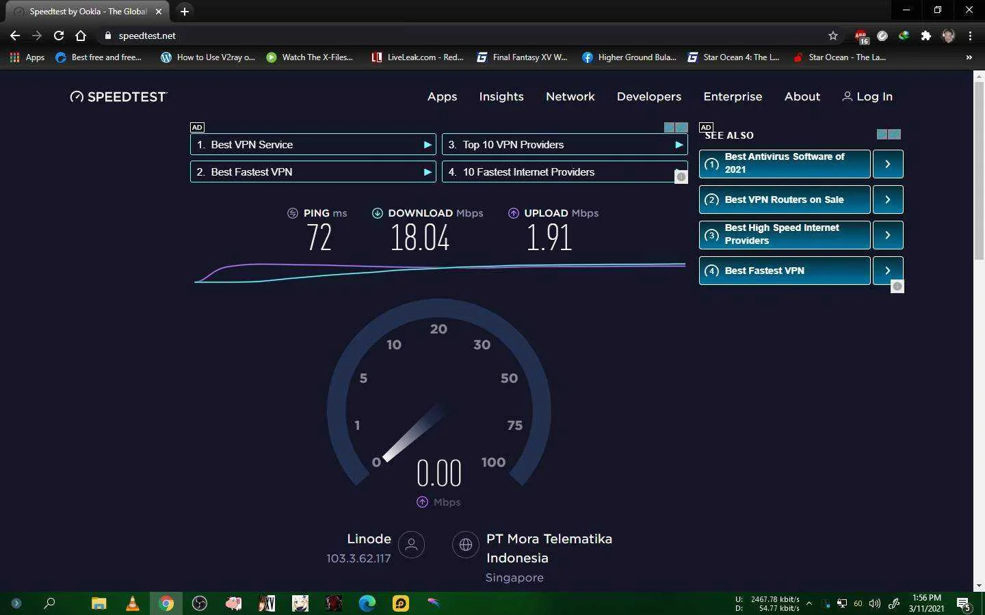The width and height of the screenshot is (985, 615).
Task: Open Microsoft Edge from the taskbar
Action: coord(367,603)
